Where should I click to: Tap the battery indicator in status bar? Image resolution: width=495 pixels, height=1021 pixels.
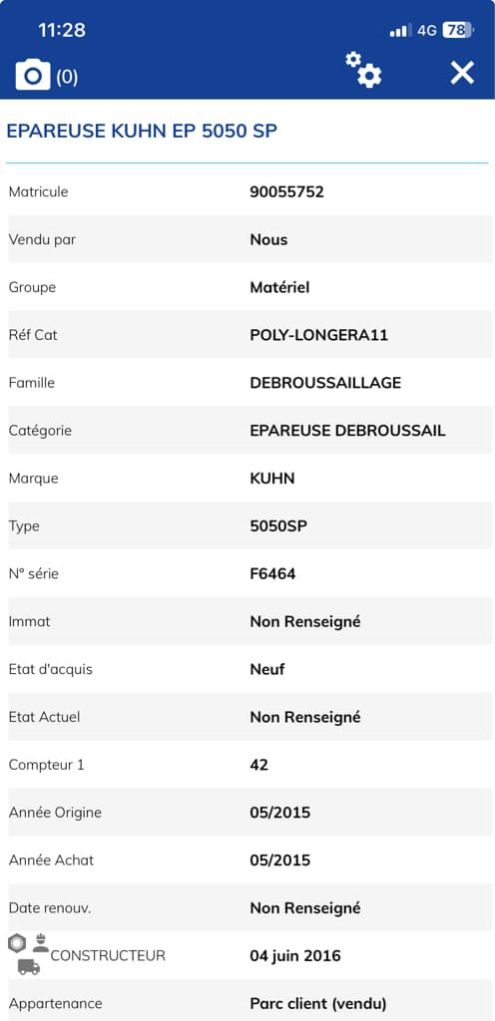458,30
